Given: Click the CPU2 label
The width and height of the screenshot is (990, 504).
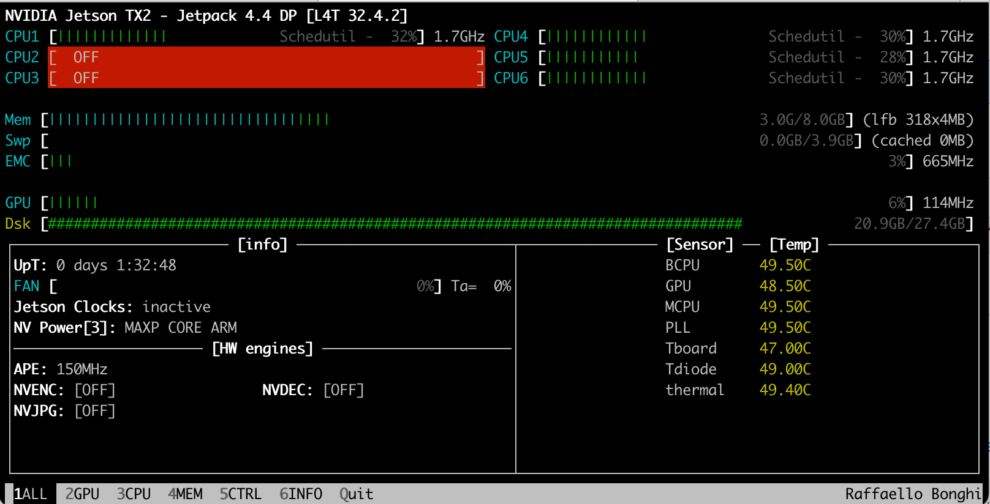Looking at the screenshot, I should (x=22, y=57).
